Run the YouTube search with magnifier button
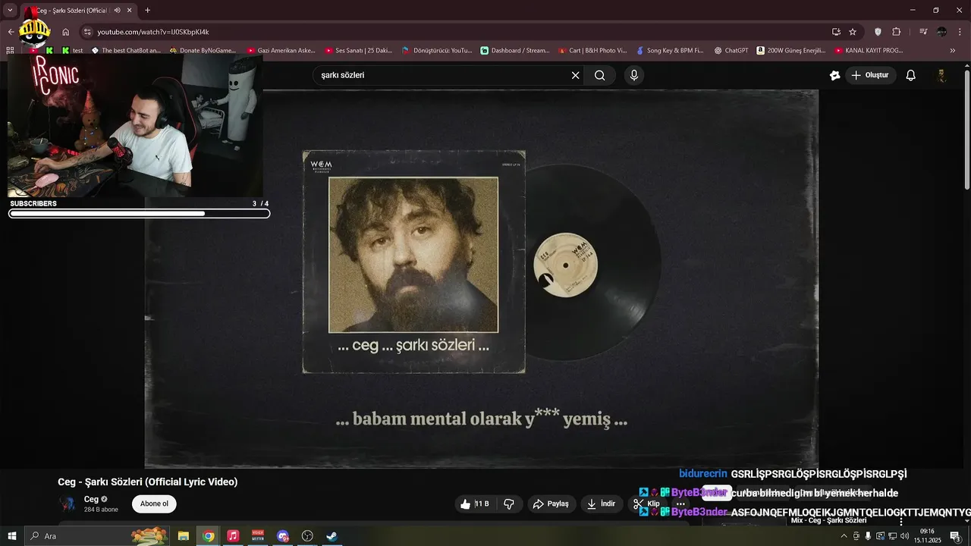971x546 pixels. tap(599, 75)
